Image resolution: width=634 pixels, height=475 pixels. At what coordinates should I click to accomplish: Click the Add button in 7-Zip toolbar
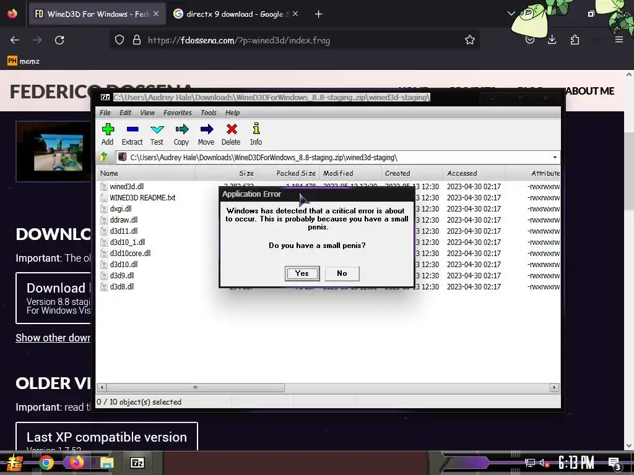(x=108, y=134)
